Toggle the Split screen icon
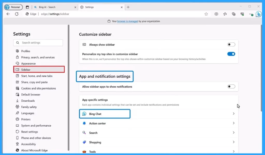 click(x=216, y=14)
